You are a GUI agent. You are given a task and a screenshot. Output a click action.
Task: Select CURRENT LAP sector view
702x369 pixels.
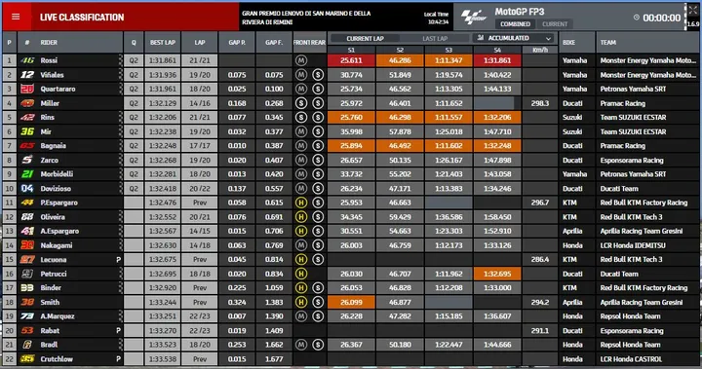(x=365, y=39)
